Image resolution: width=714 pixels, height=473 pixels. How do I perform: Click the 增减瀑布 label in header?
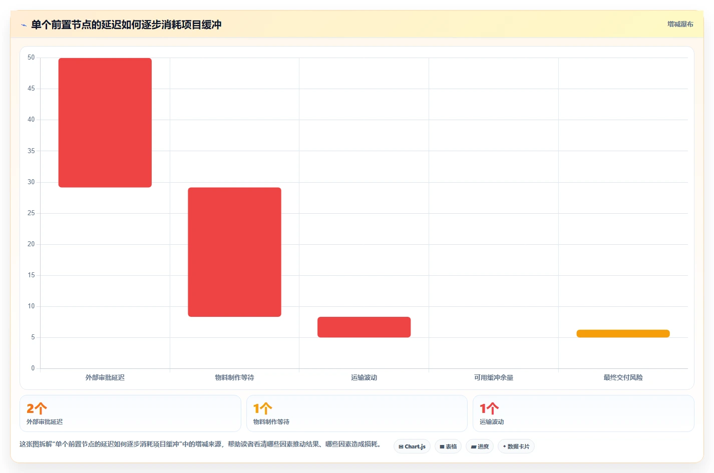click(x=680, y=24)
